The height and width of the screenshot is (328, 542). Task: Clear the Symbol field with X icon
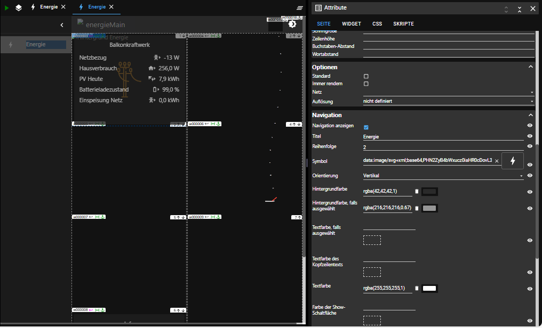coord(497,161)
